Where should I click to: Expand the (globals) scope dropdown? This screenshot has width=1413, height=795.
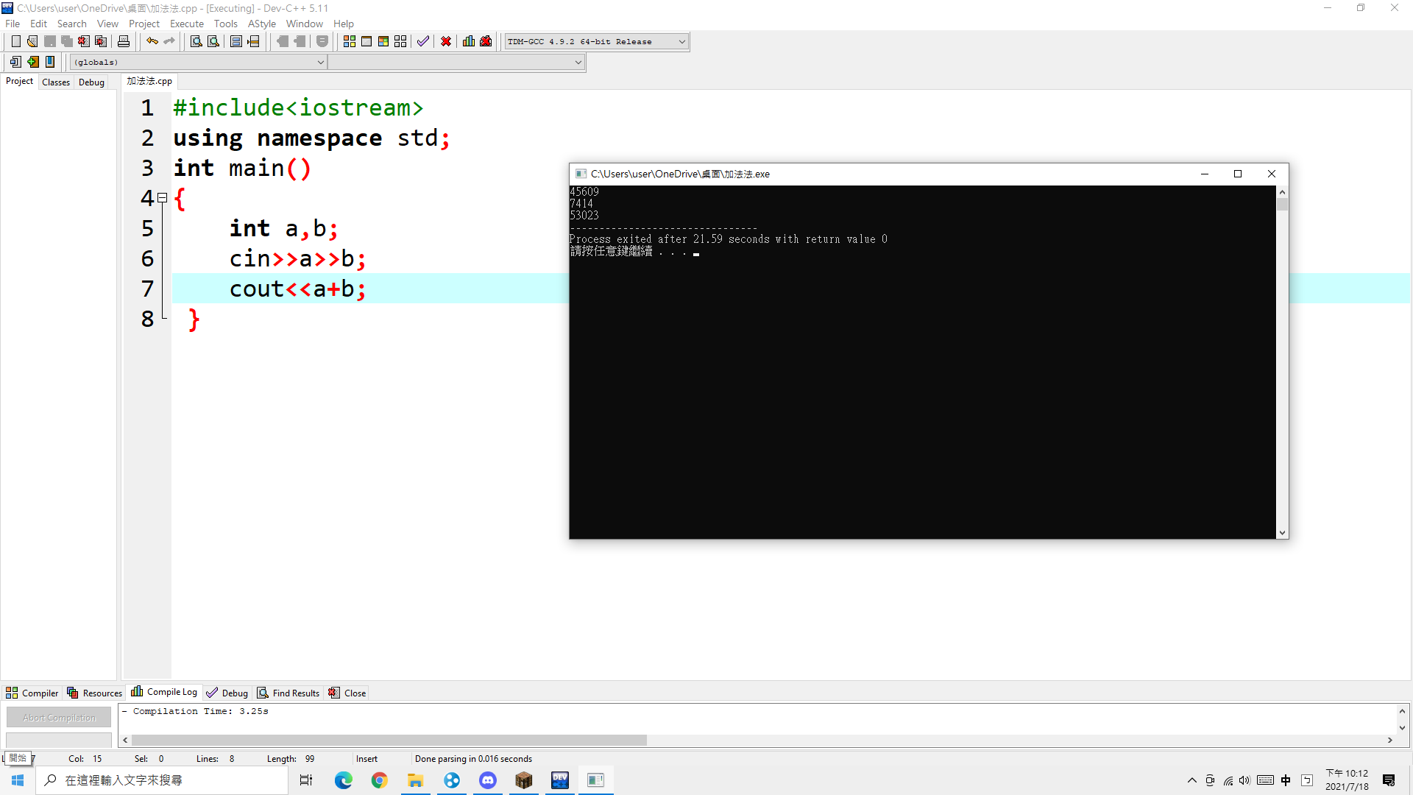click(x=320, y=63)
